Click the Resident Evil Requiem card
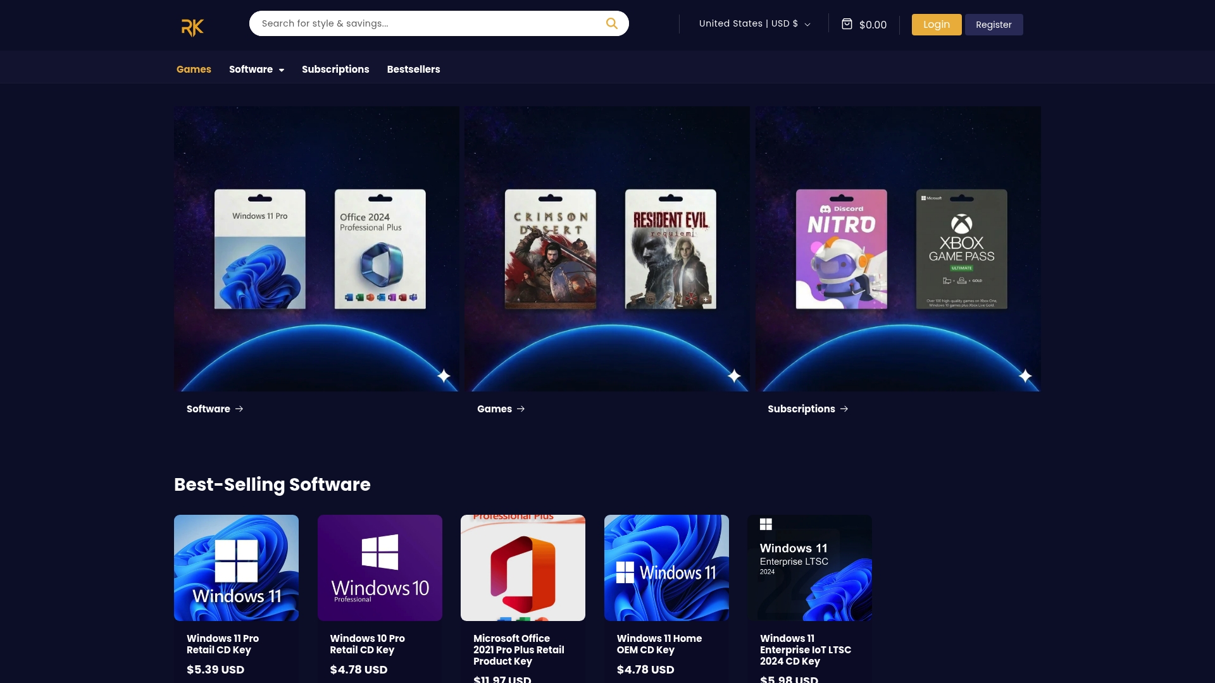 670,249
